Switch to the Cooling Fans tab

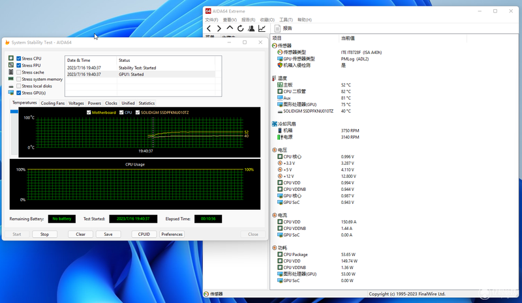point(53,103)
